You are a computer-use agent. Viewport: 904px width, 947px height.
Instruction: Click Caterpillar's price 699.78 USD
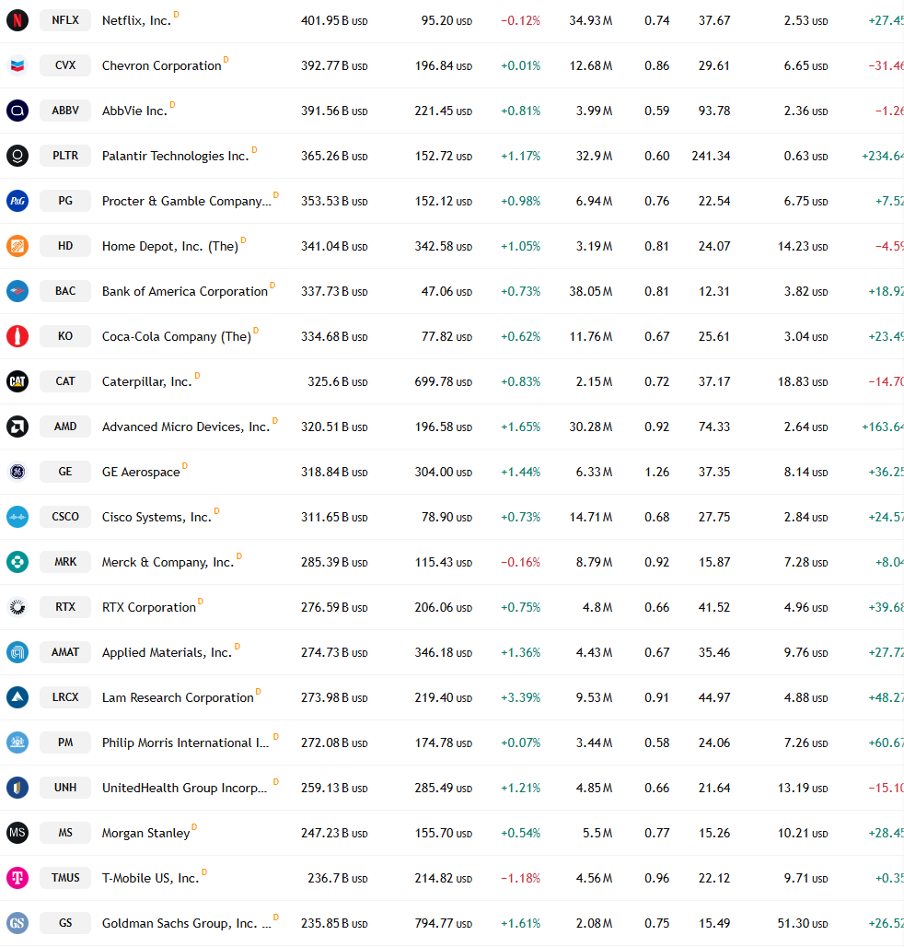click(444, 381)
